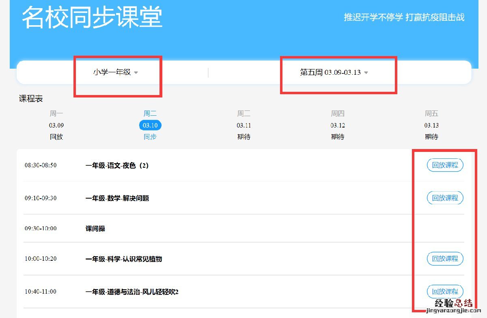Image resolution: width=487 pixels, height=318 pixels.
Task: Click the 课程表 section label
Action: (31, 99)
